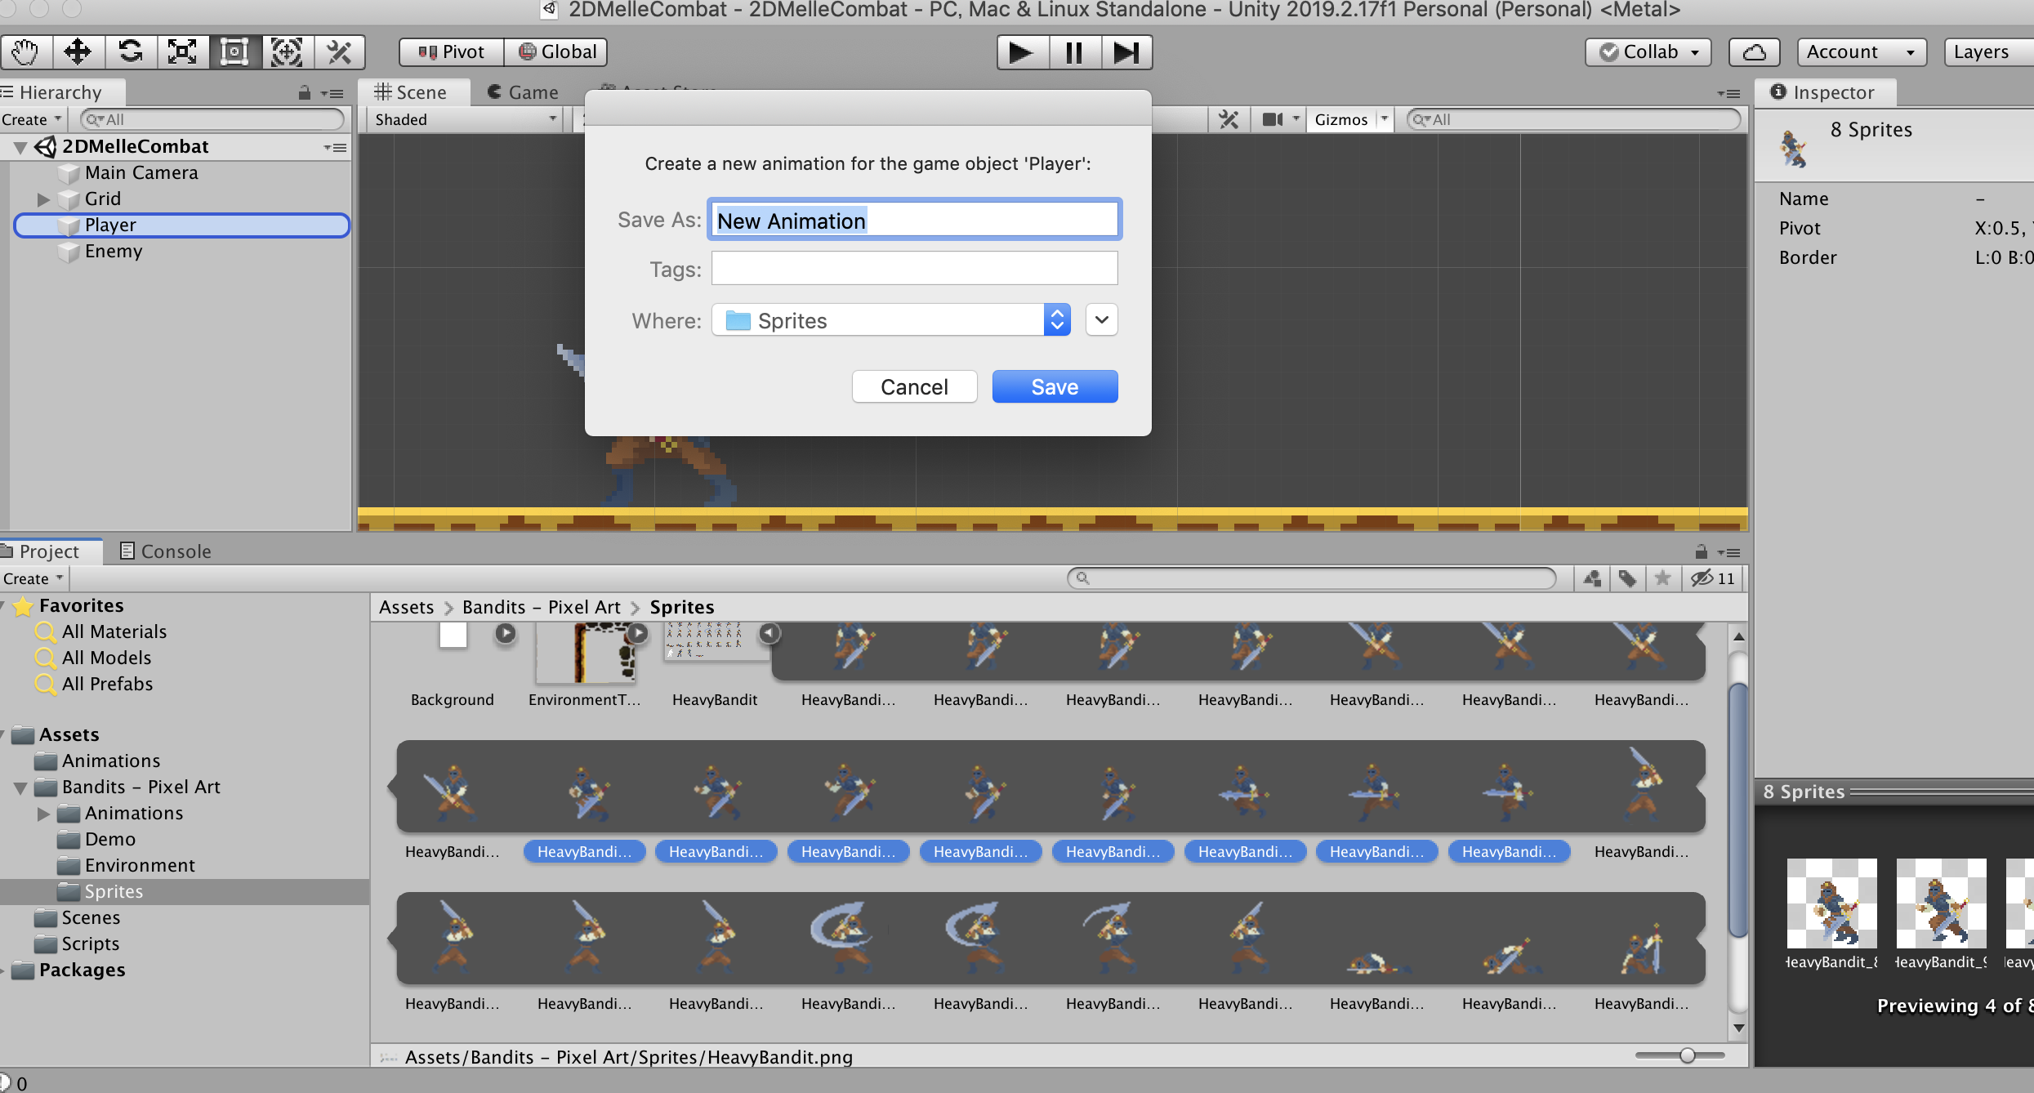
Task: Focus the Scene view search field
Action: [1573, 119]
